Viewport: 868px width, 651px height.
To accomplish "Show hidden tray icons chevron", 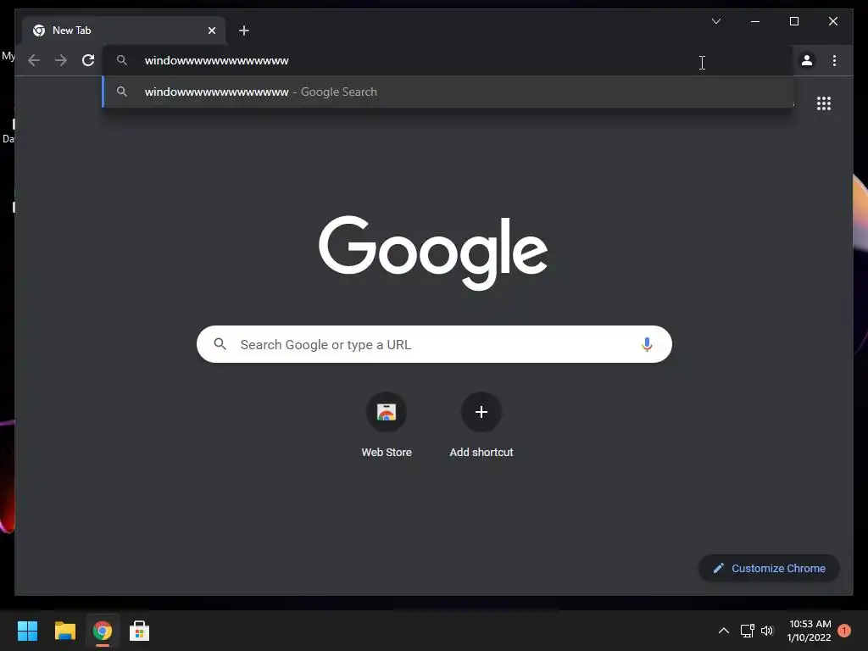I will pos(724,631).
